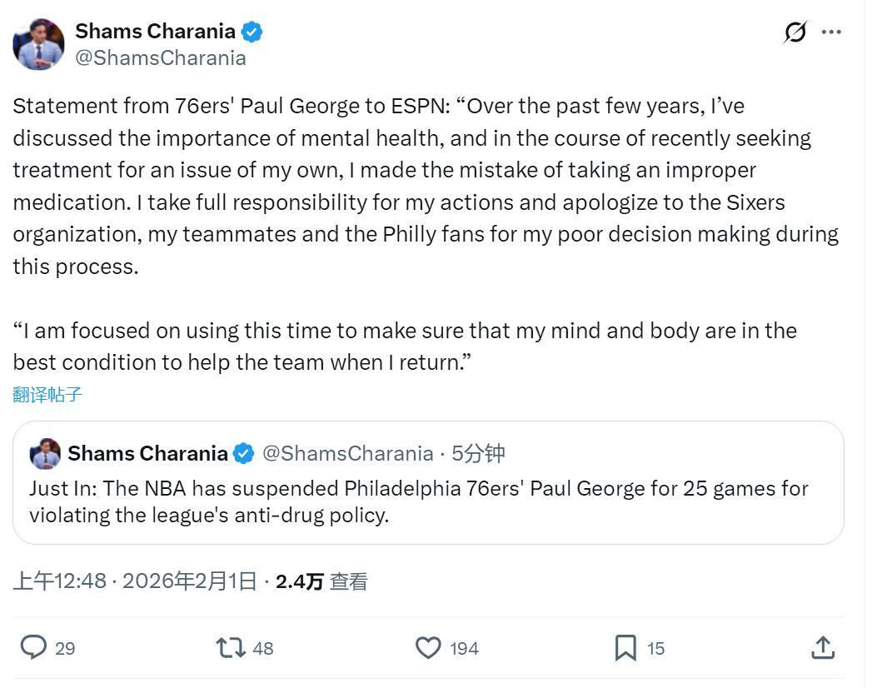The image size is (872, 688).
Task: Click the Grok icon at top right
Action: click(795, 32)
